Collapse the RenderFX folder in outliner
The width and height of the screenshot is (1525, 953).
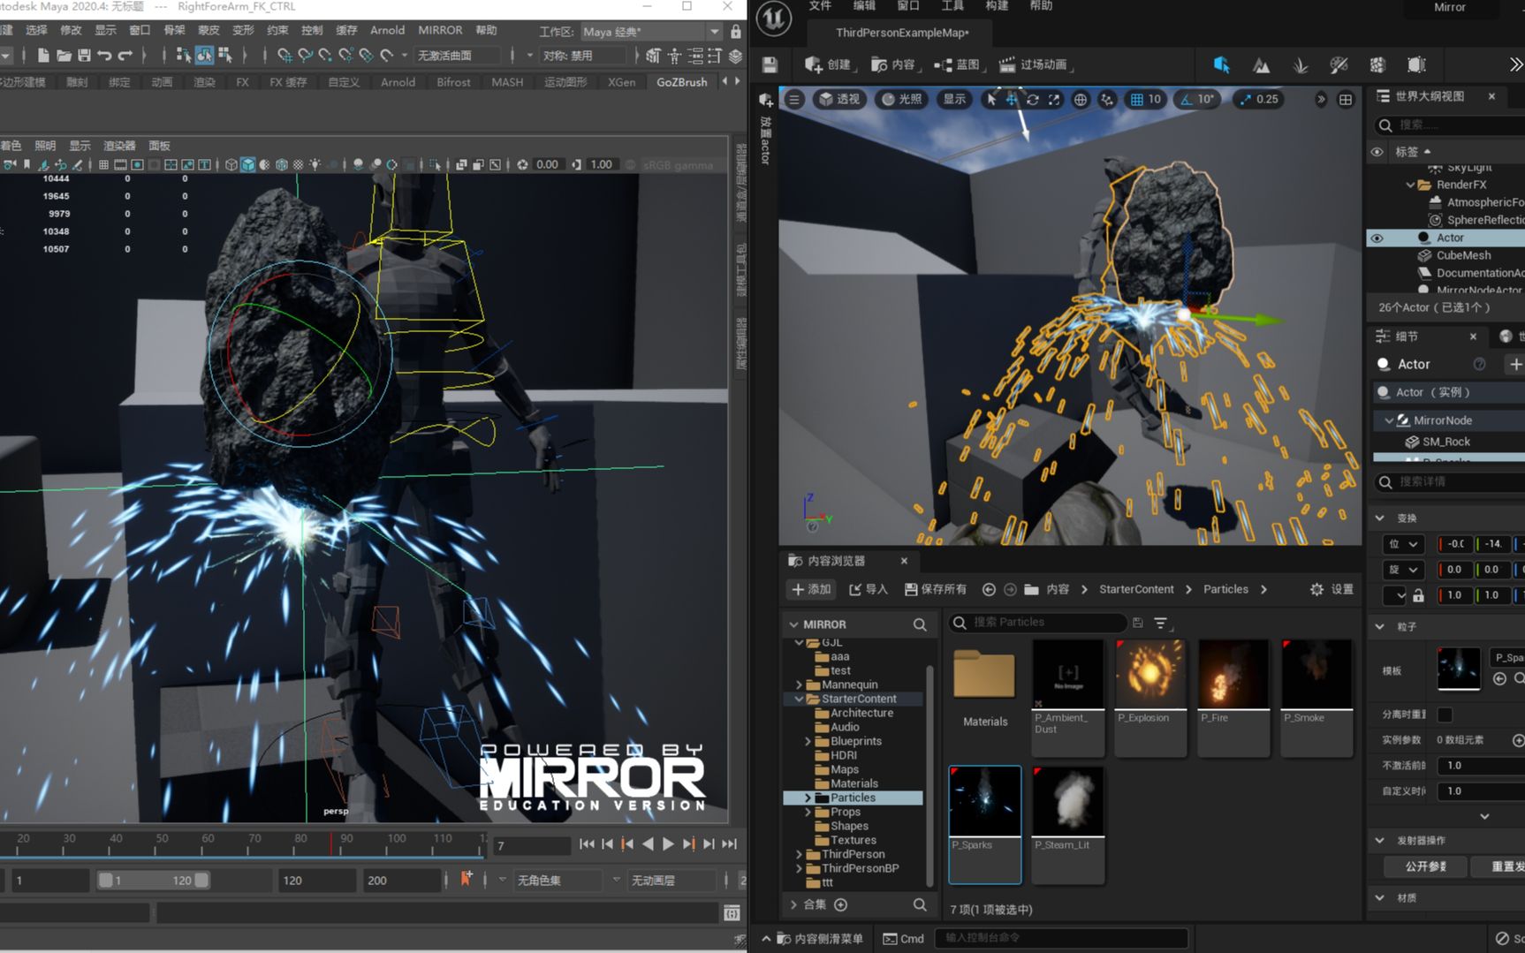coord(1410,185)
